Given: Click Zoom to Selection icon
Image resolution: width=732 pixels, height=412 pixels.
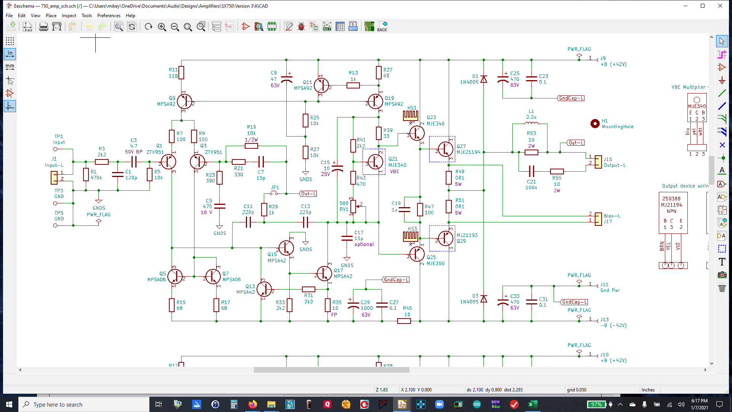Looking at the screenshot, I should [201, 26].
